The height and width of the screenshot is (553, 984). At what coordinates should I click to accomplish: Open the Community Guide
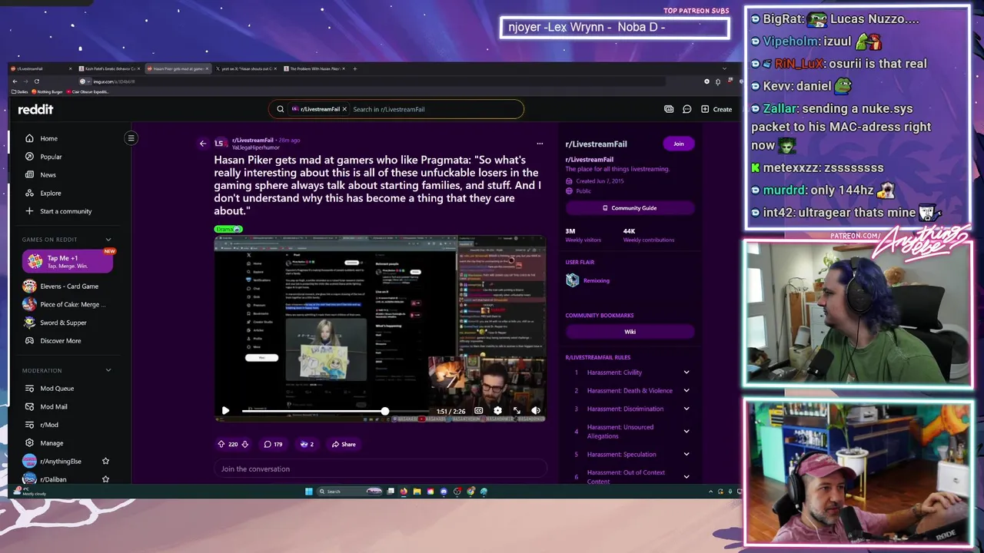click(630, 208)
